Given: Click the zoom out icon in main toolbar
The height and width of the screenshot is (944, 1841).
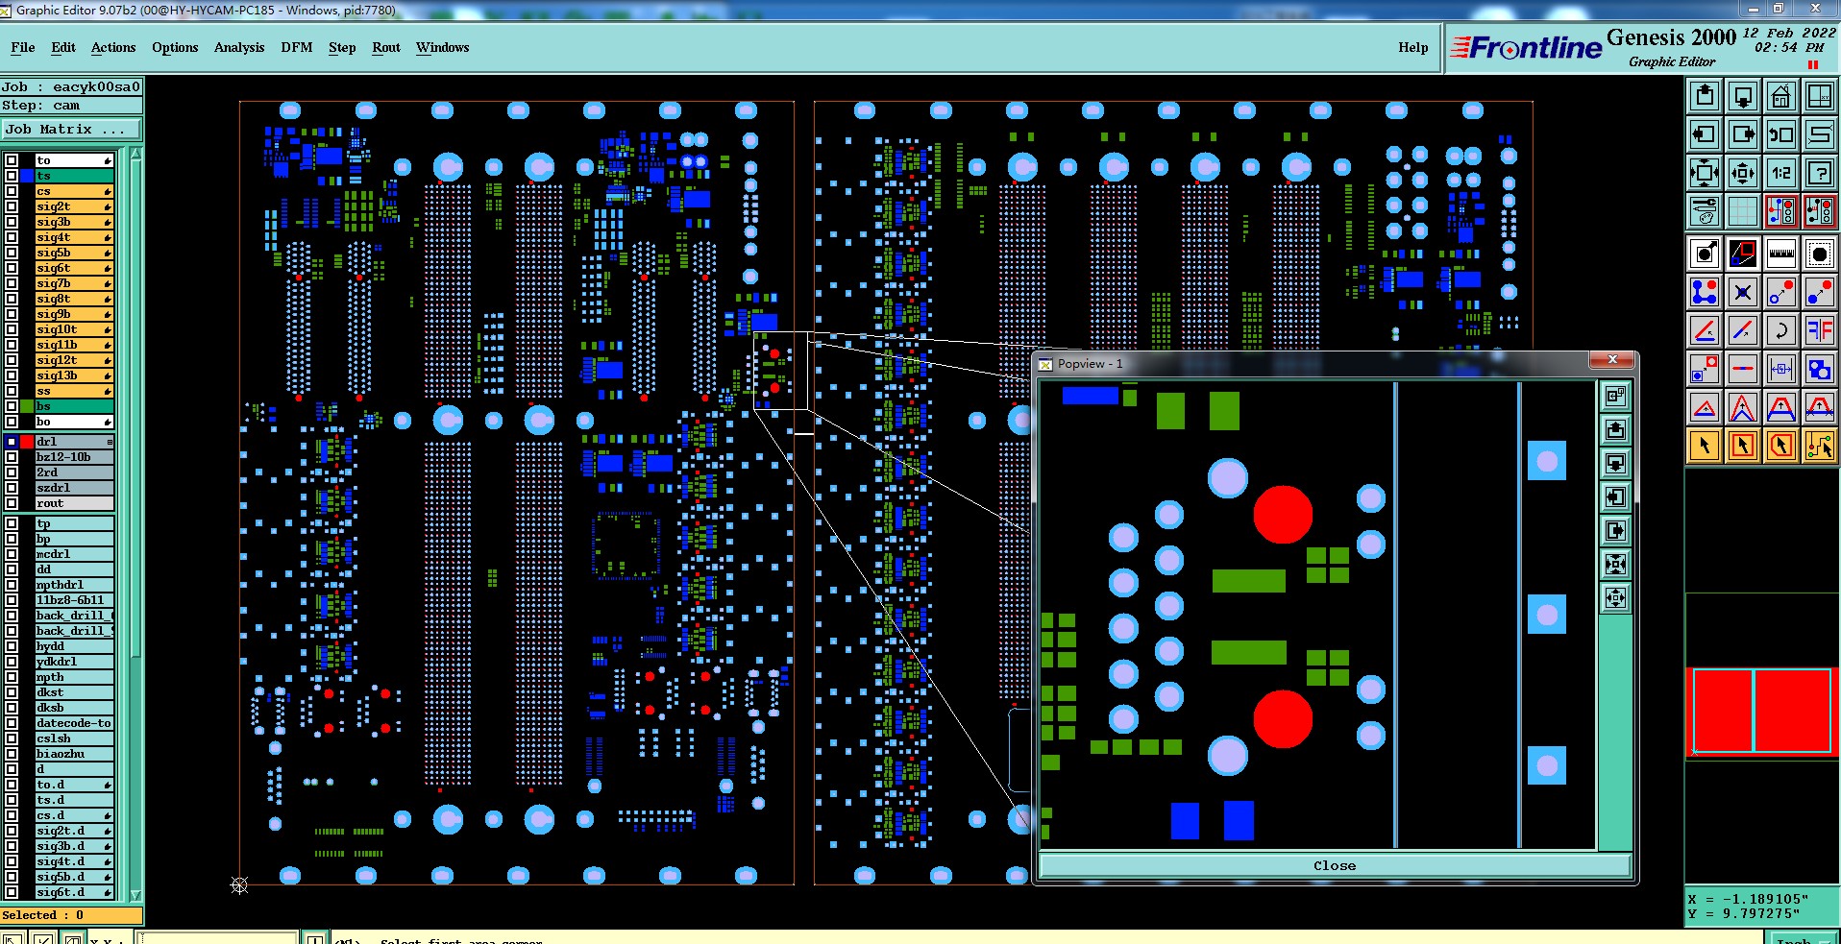Looking at the screenshot, I should click(1743, 173).
